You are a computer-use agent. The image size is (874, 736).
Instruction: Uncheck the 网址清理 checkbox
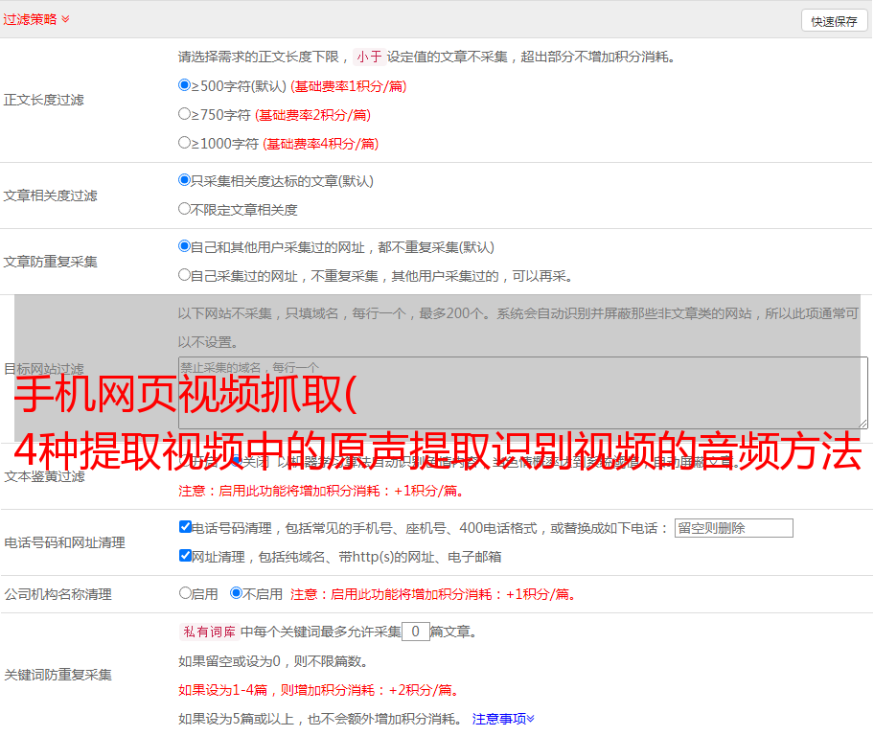tap(185, 556)
